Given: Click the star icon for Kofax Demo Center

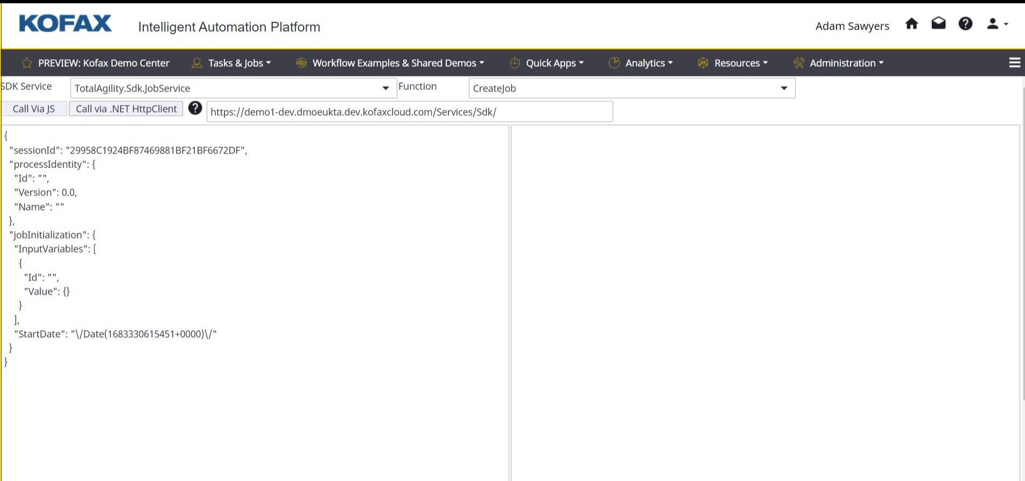Looking at the screenshot, I should [x=27, y=63].
